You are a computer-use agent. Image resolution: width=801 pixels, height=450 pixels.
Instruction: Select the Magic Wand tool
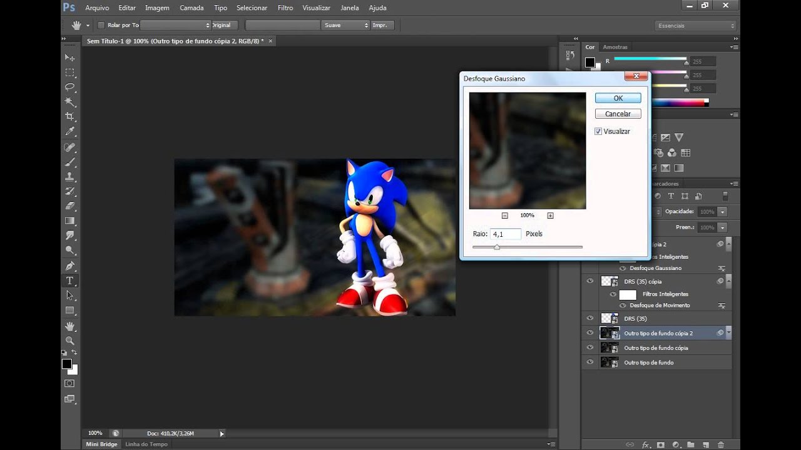[70, 102]
